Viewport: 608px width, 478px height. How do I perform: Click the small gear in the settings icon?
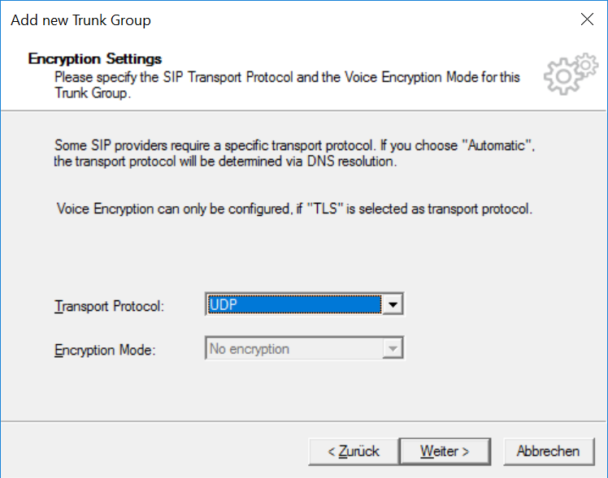click(586, 65)
